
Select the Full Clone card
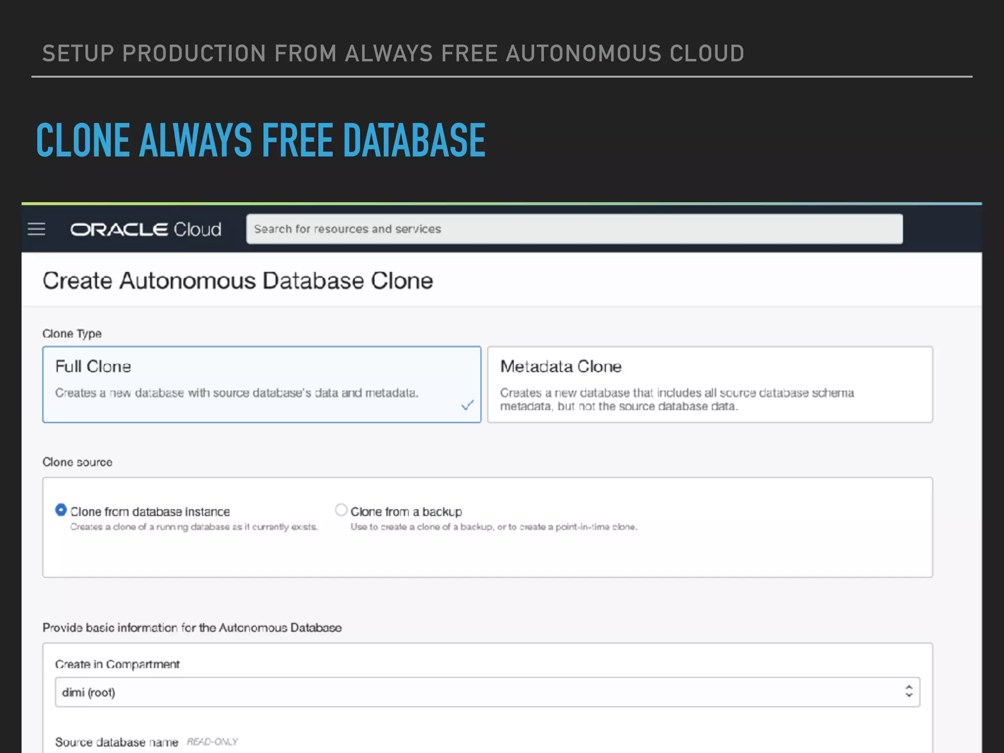pos(262,384)
